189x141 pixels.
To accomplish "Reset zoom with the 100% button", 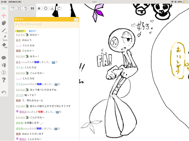I will coord(13,8).
